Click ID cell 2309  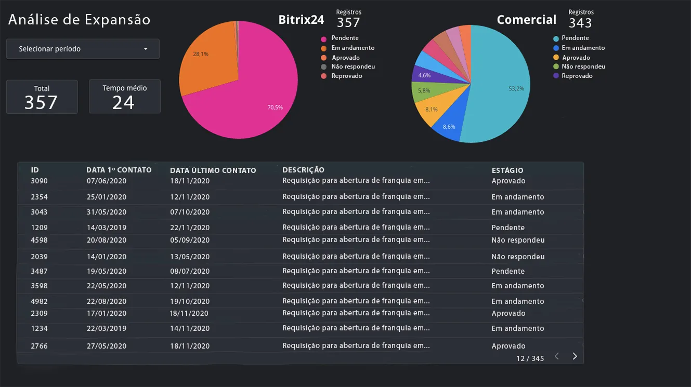[x=39, y=313]
